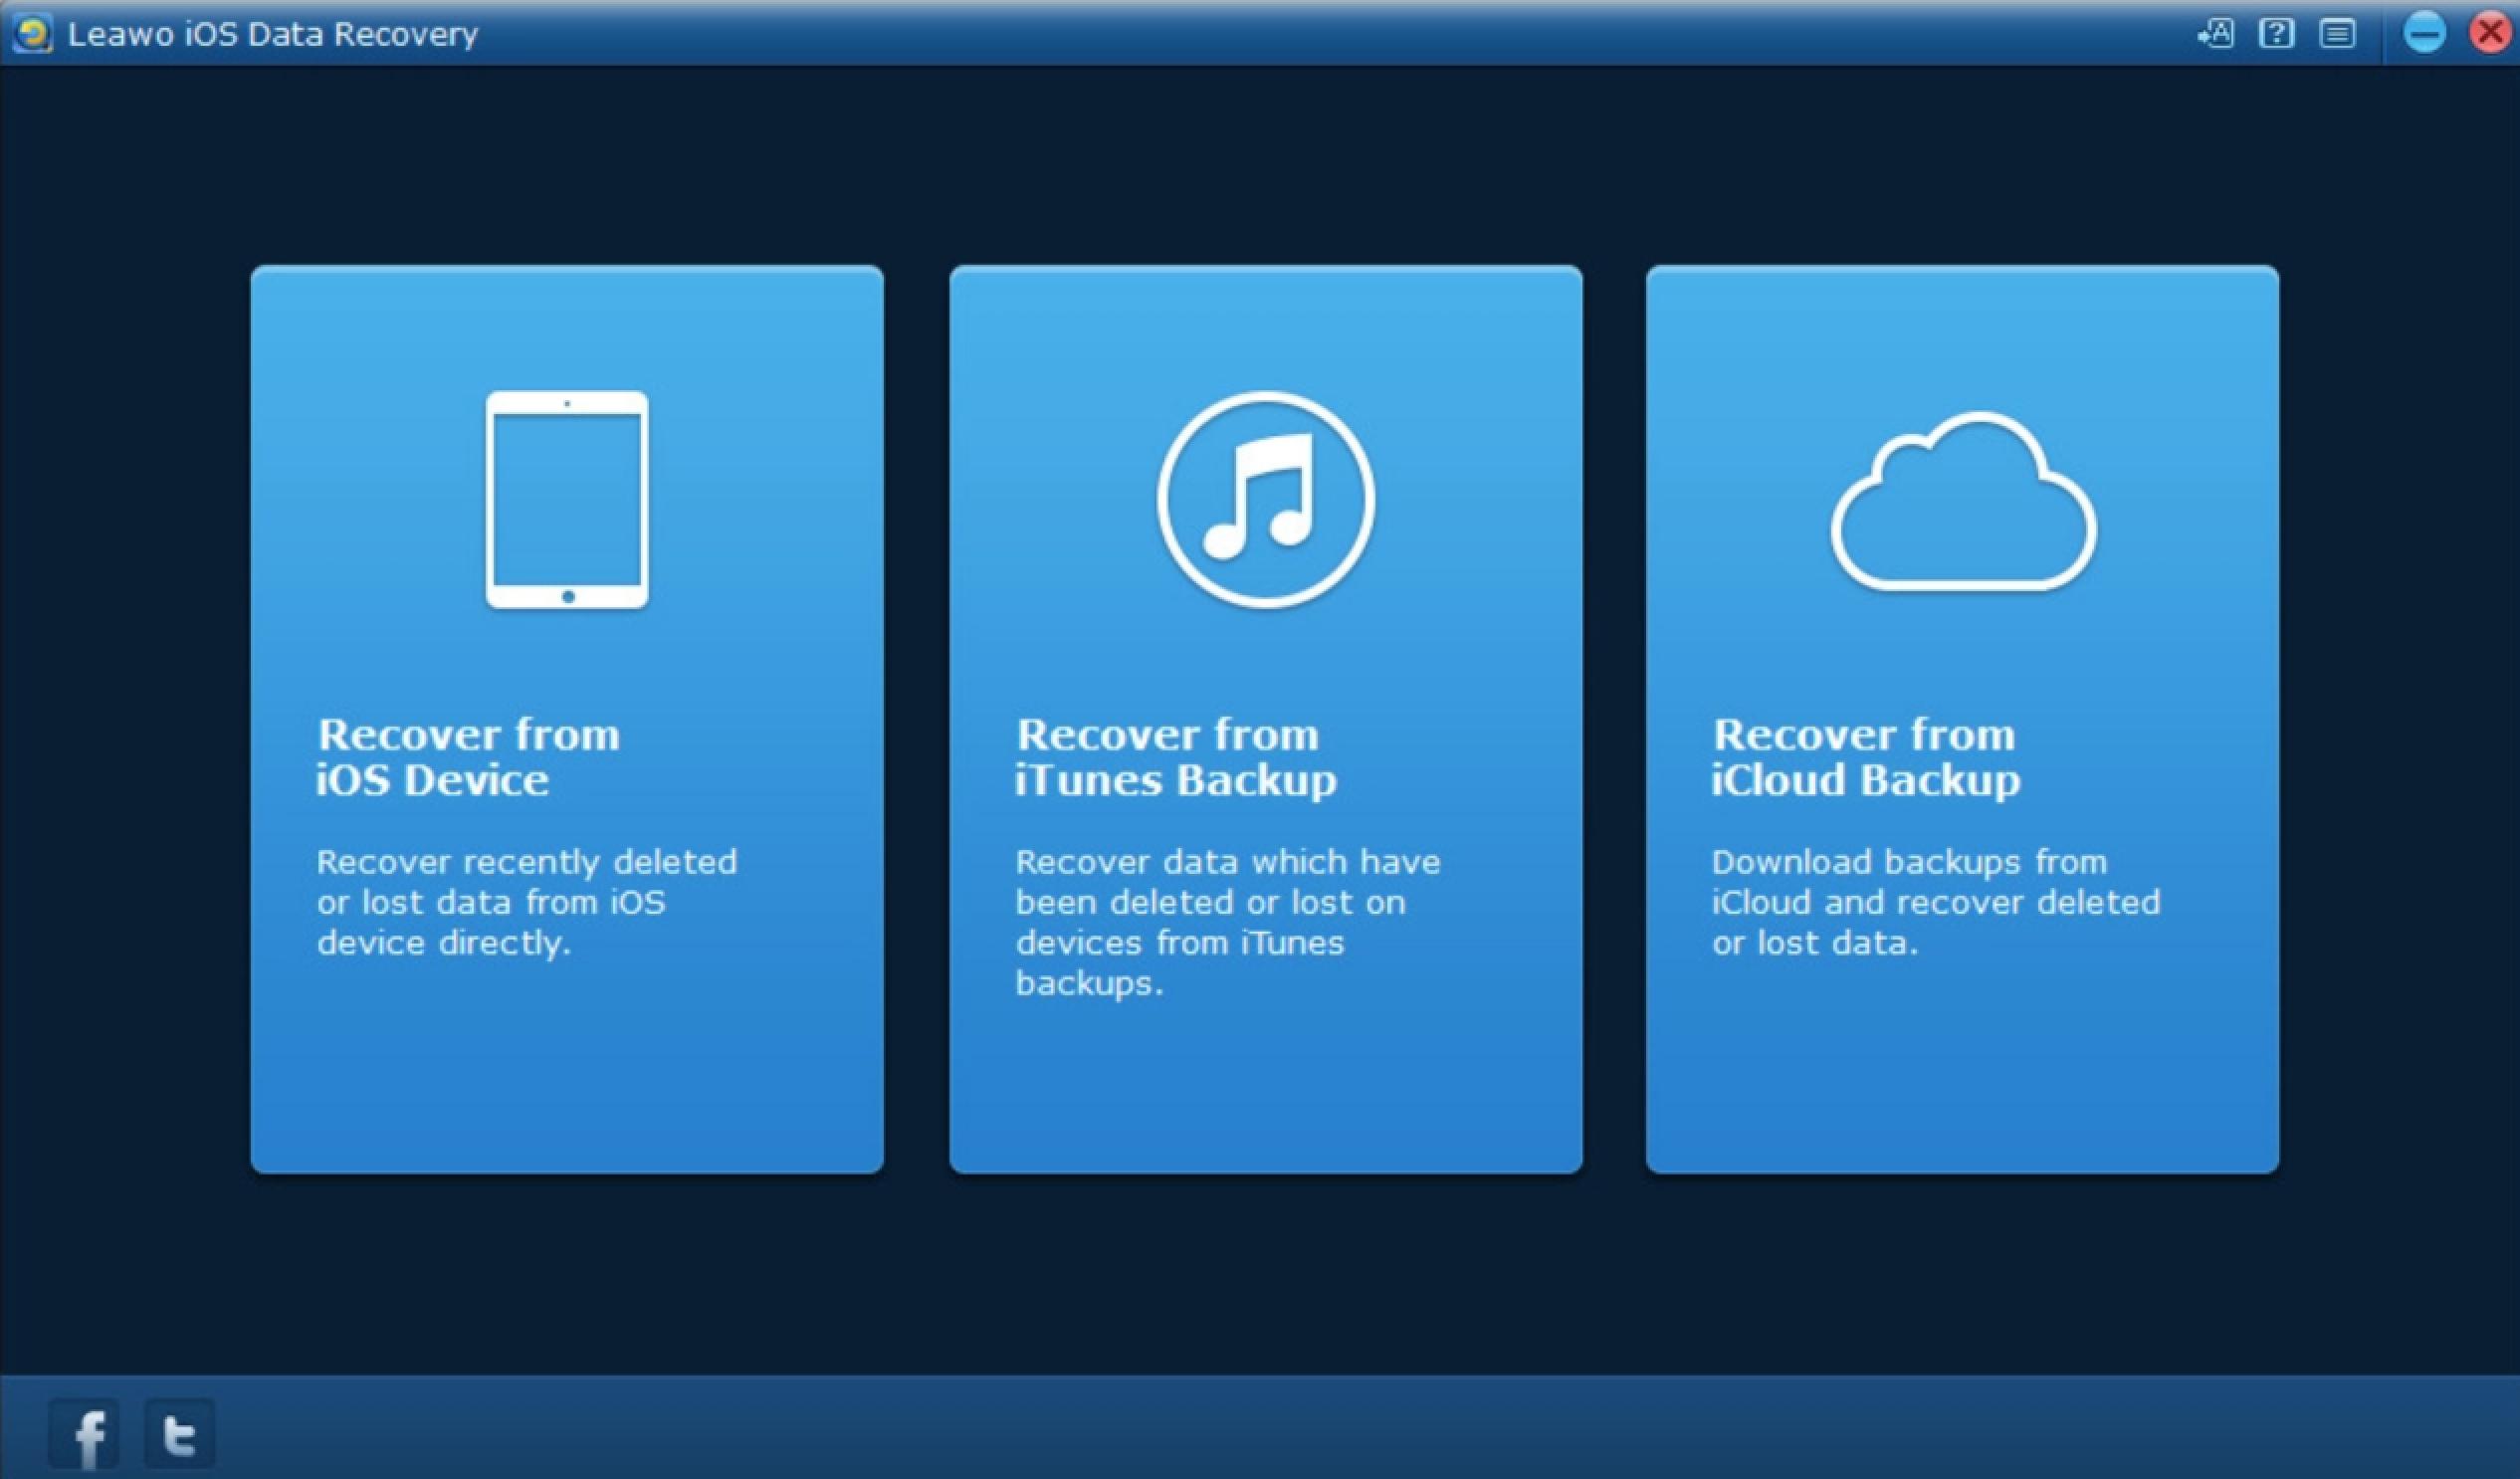Click the iCloud cloud outline icon
This screenshot has height=1479, width=2520.
click(x=1962, y=503)
